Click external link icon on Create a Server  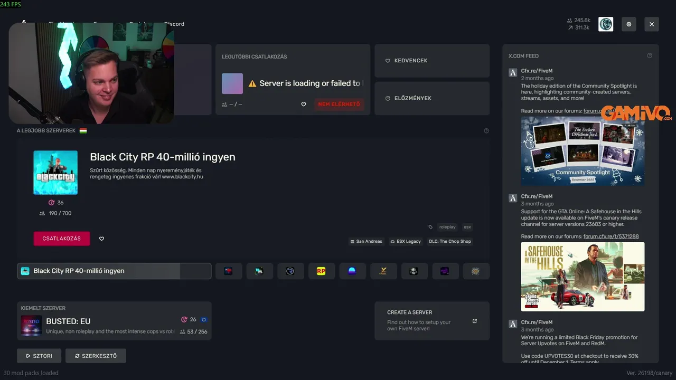tap(474, 321)
